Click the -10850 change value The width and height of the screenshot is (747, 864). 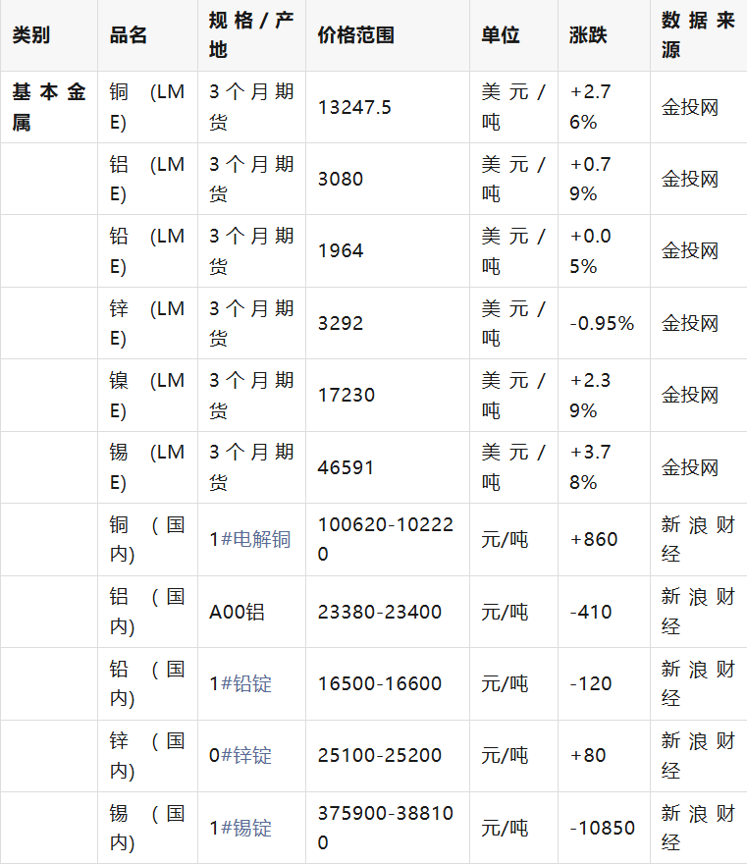602,828
